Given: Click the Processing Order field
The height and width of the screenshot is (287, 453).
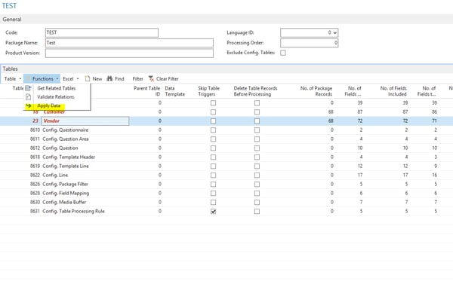Looking at the screenshot, I should click(309, 43).
